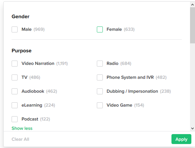Collapse the Purpose list with Show less

point(22,128)
